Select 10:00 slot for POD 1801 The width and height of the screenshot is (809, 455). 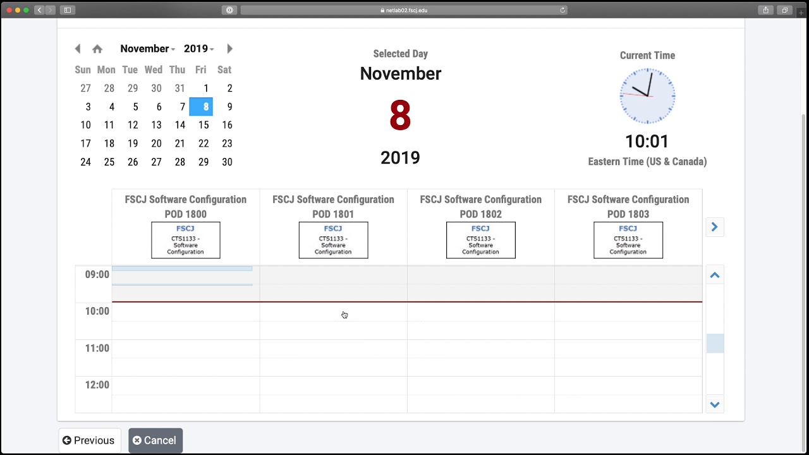click(333, 312)
